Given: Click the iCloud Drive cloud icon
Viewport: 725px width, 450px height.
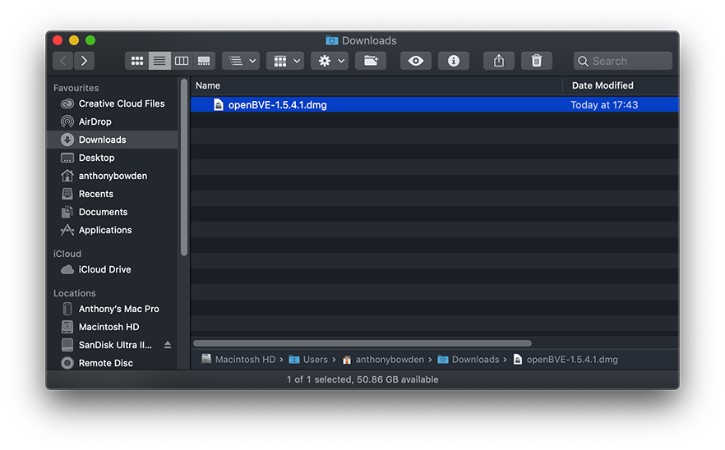Looking at the screenshot, I should point(67,269).
